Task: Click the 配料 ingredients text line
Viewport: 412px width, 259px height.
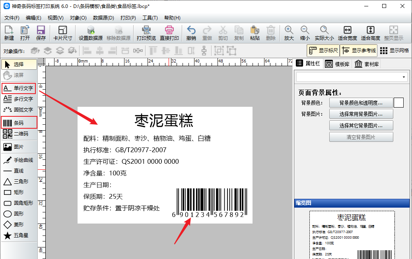Action: (147, 138)
